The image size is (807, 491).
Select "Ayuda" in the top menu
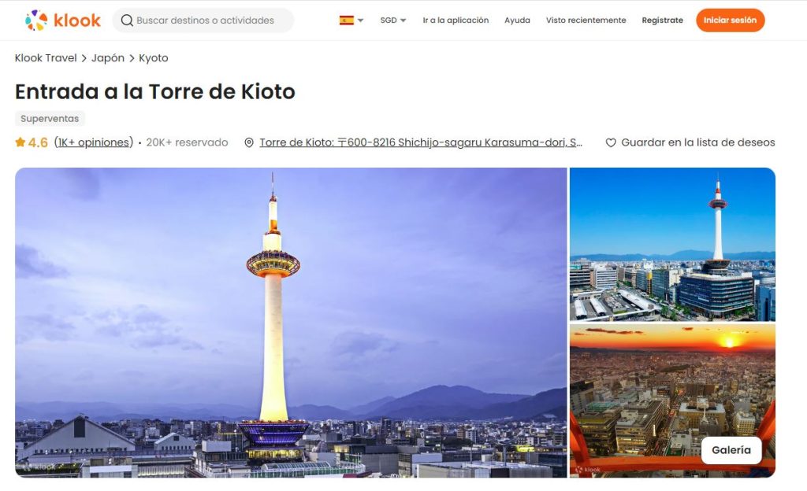(x=517, y=20)
